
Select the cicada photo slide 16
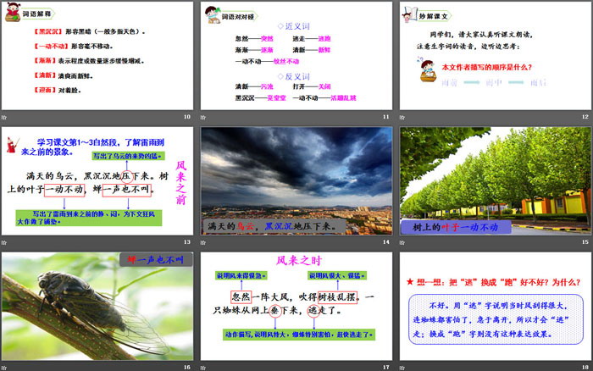(97, 305)
